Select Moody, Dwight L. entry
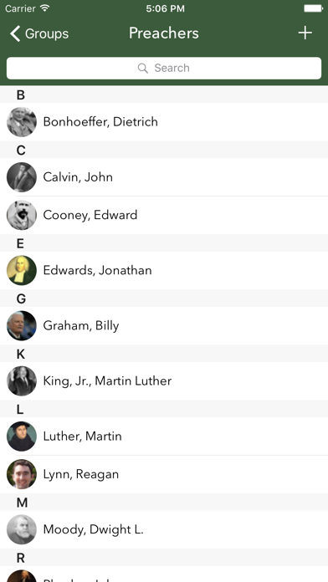 click(164, 529)
